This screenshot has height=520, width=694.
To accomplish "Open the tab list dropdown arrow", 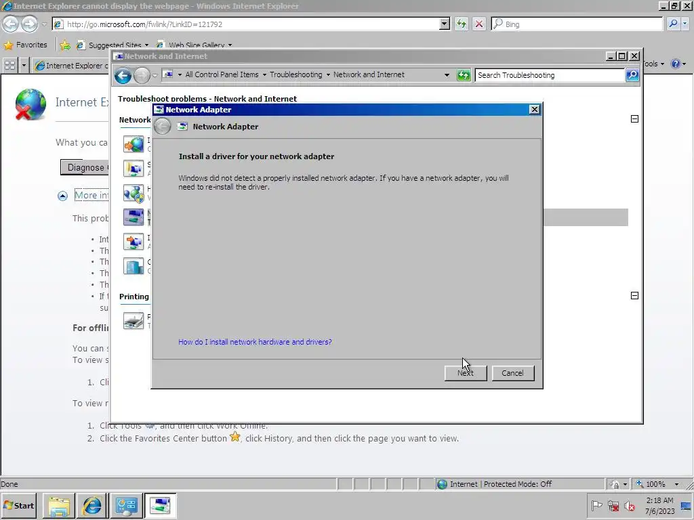I will click(x=24, y=66).
